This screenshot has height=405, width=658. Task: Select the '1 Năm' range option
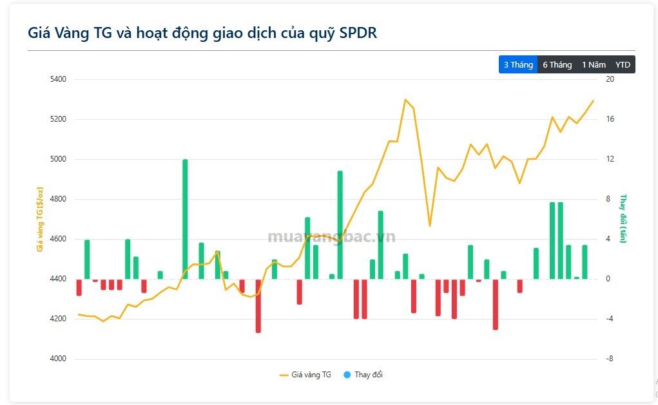(x=594, y=64)
